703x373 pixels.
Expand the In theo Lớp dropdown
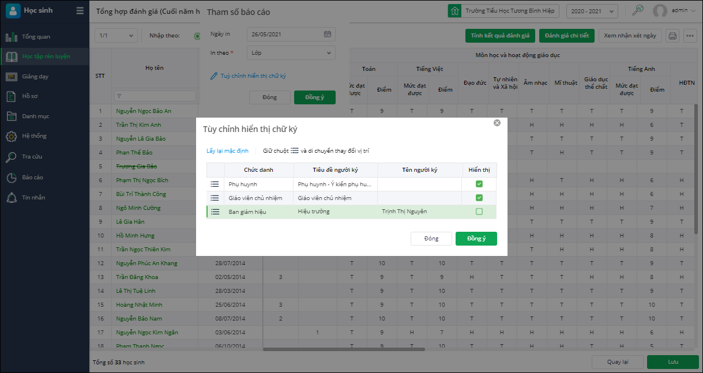coord(291,52)
